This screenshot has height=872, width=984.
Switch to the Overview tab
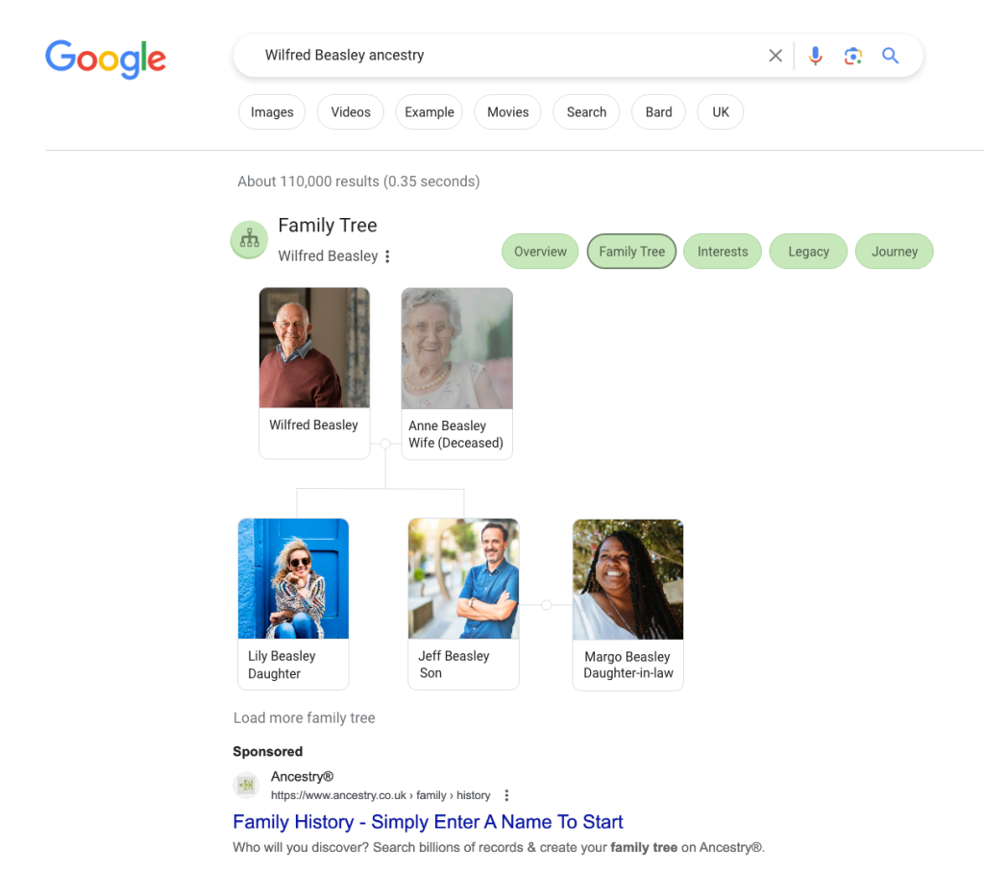540,252
